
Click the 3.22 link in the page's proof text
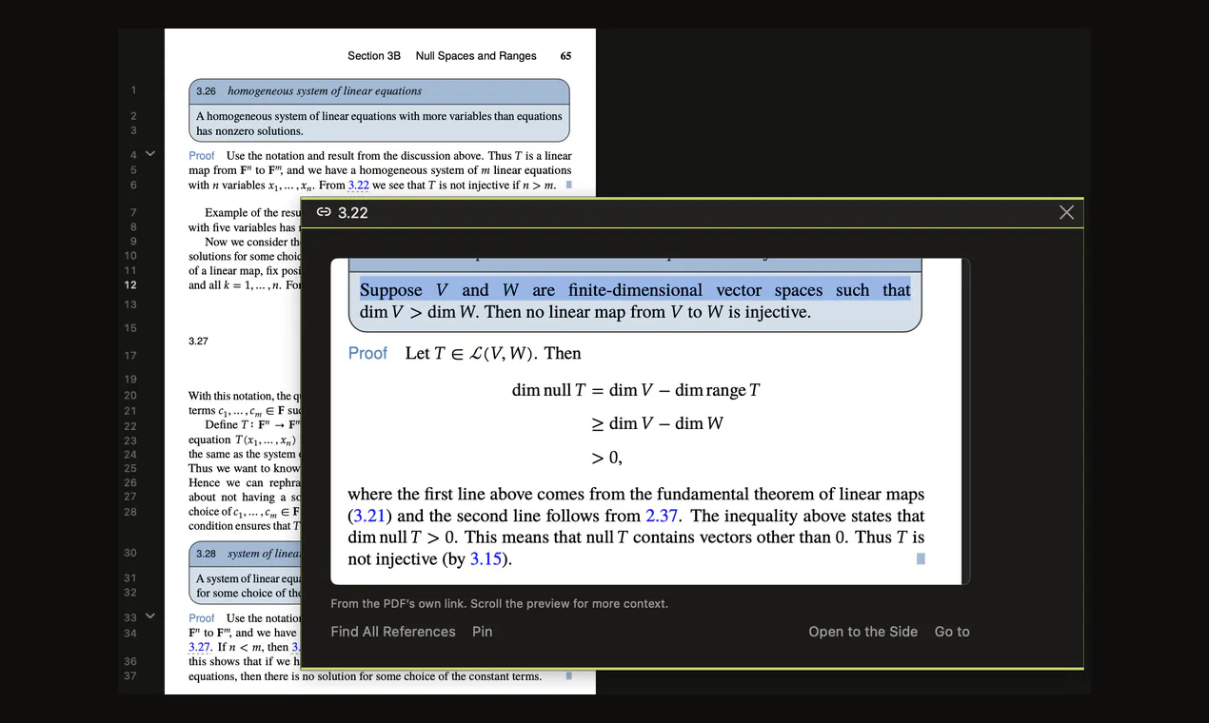pyautogui.click(x=358, y=186)
